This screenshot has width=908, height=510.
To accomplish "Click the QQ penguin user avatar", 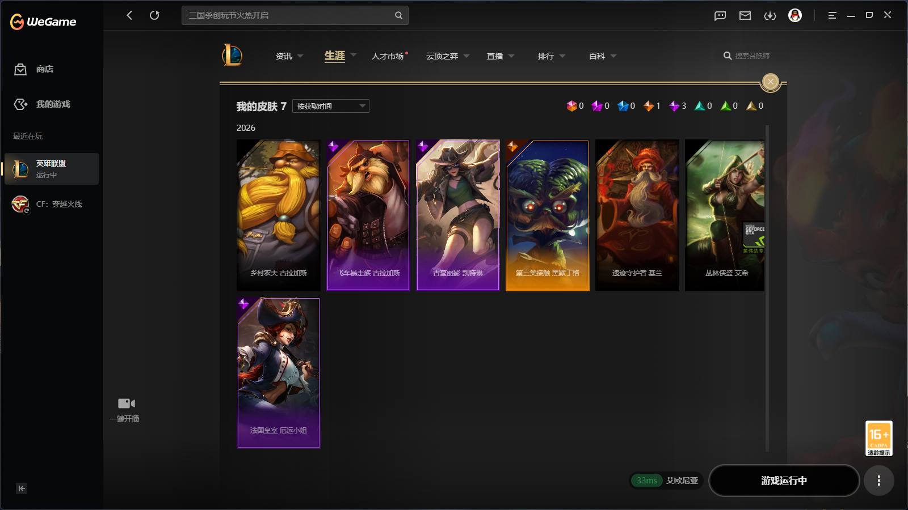I will click(x=795, y=15).
